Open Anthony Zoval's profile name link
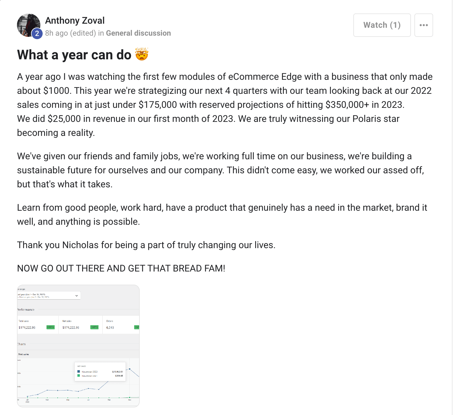The height and width of the screenshot is (415, 453). point(75,20)
